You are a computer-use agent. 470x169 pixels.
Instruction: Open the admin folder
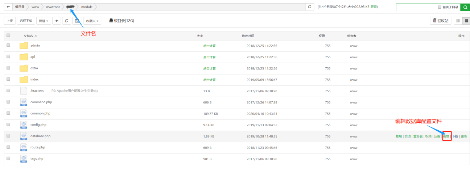click(x=35, y=46)
